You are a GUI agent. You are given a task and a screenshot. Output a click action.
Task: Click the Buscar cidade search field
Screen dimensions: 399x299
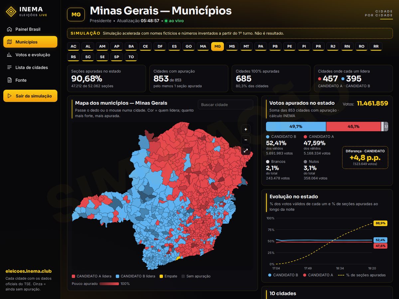tap(225, 105)
